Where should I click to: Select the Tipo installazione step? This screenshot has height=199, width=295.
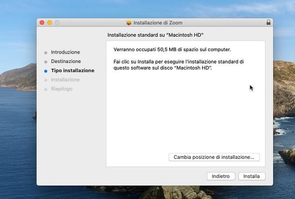click(x=73, y=71)
